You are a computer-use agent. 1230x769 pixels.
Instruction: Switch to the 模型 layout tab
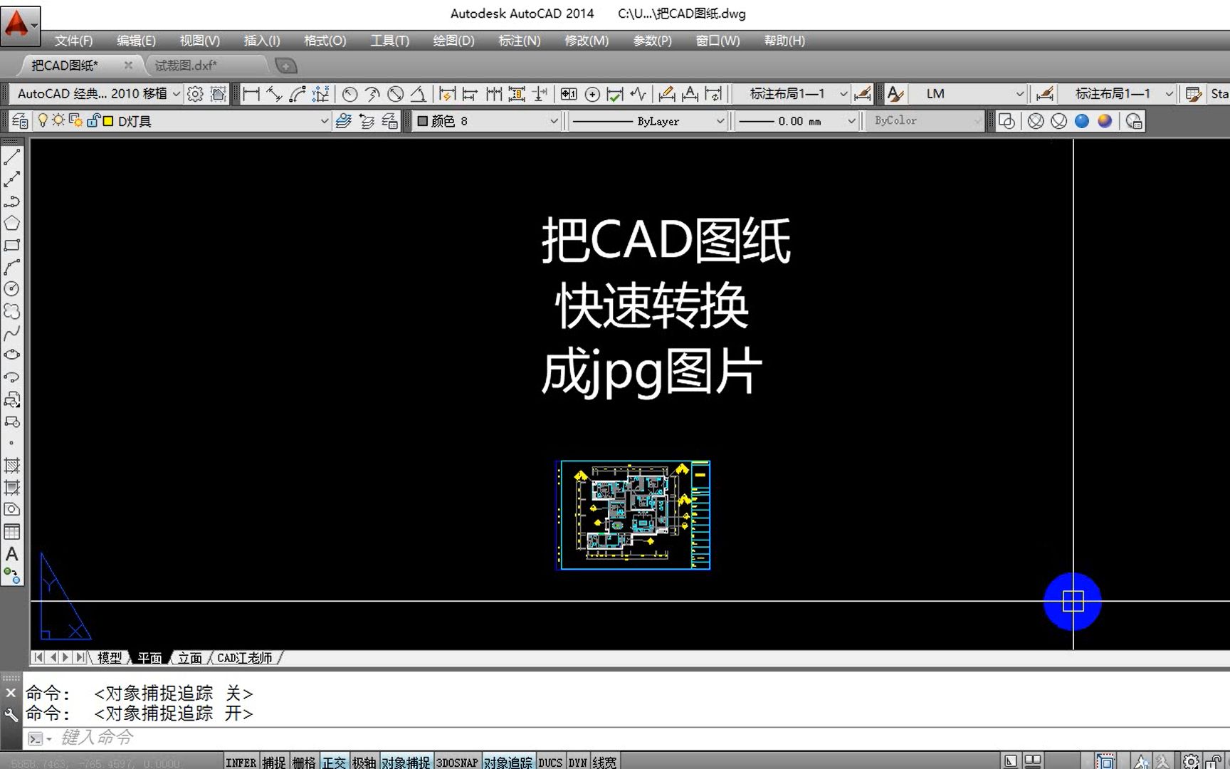pos(110,658)
